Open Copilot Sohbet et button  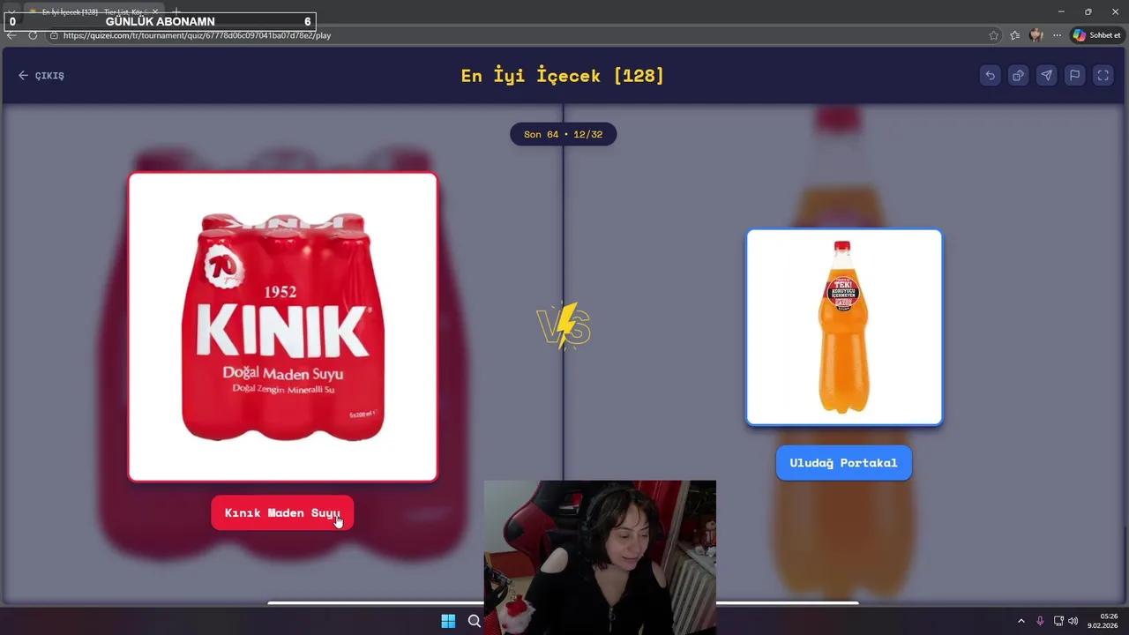point(1097,35)
